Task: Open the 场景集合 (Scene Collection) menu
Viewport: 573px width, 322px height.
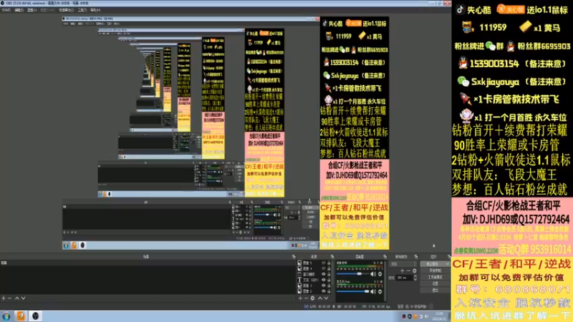Action: tap(66, 10)
